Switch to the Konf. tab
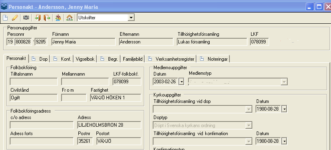This screenshot has width=331, height=150. pos(63,59)
